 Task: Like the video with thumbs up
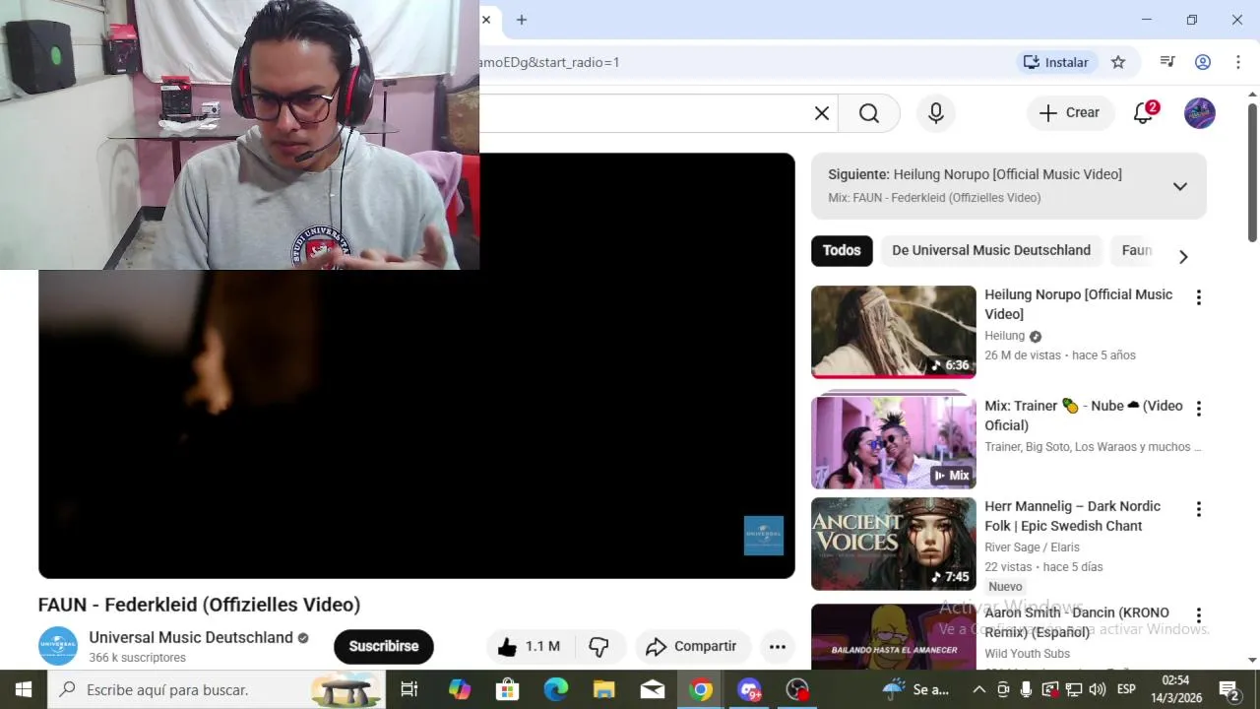(x=530, y=646)
